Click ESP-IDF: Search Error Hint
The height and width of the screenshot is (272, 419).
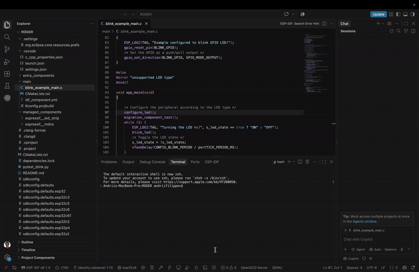click(x=300, y=23)
